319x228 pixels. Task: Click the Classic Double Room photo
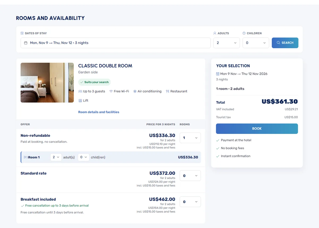click(47, 83)
